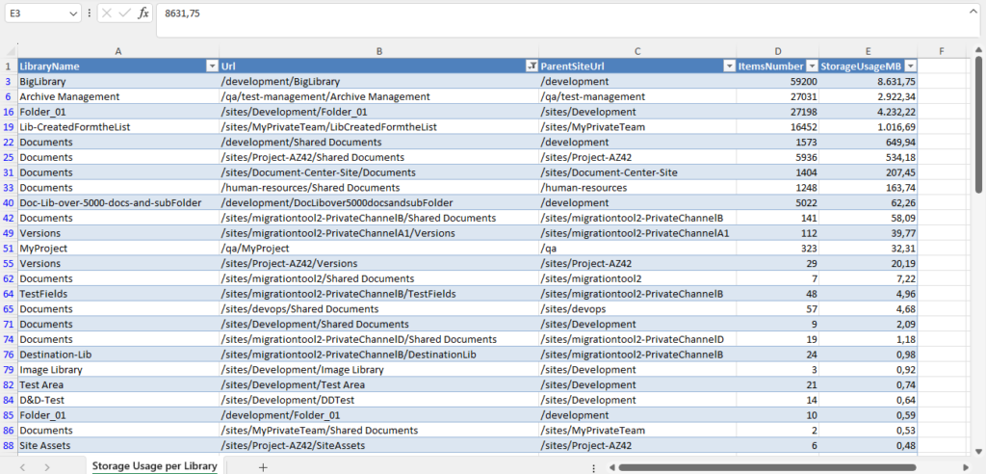Screen dimensions: 986x474
Task: Open the Name Box dropdown arrow
Action: (x=72, y=13)
